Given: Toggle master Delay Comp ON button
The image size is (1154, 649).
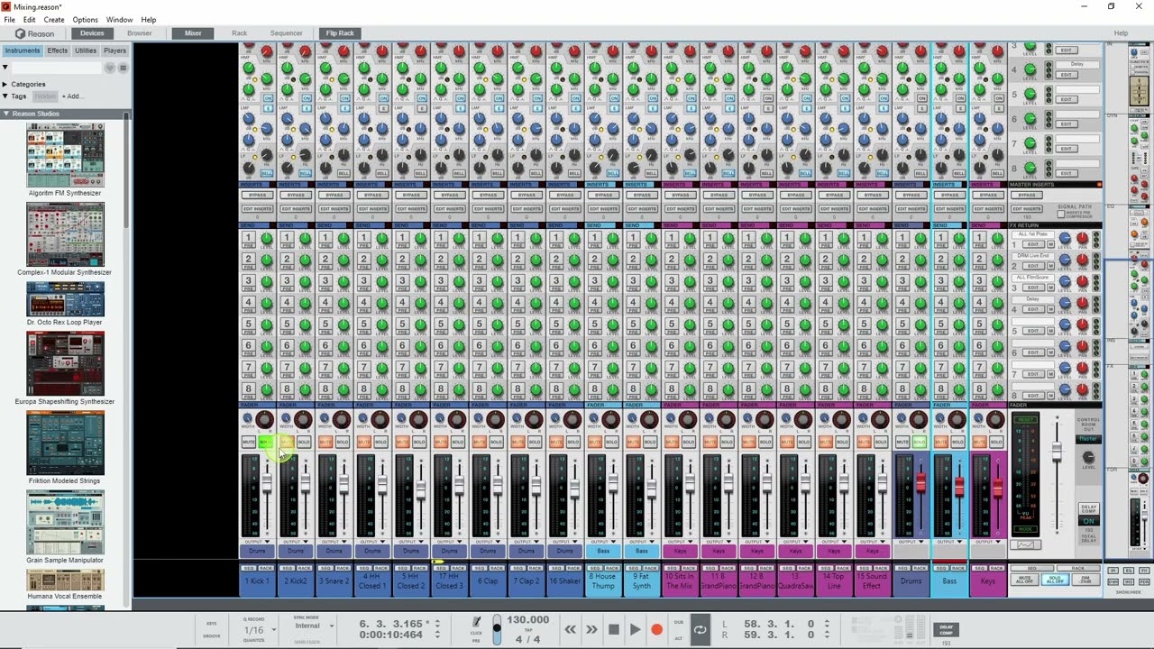Looking at the screenshot, I should (x=1088, y=521).
